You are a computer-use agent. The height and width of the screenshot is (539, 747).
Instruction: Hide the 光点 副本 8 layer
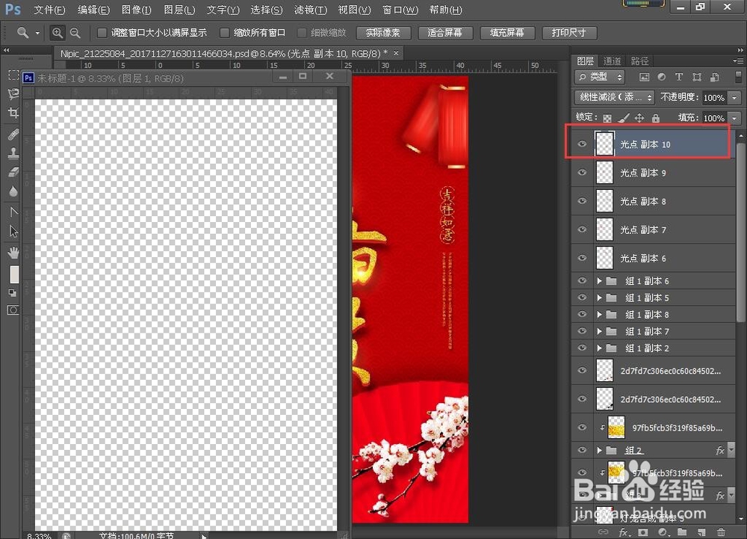click(x=582, y=201)
